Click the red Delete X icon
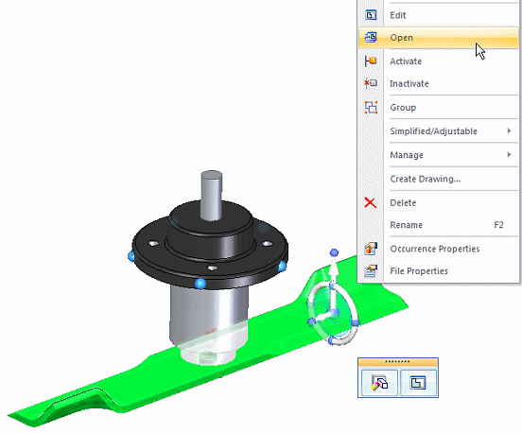This screenshot has height=433, width=522. [370, 202]
